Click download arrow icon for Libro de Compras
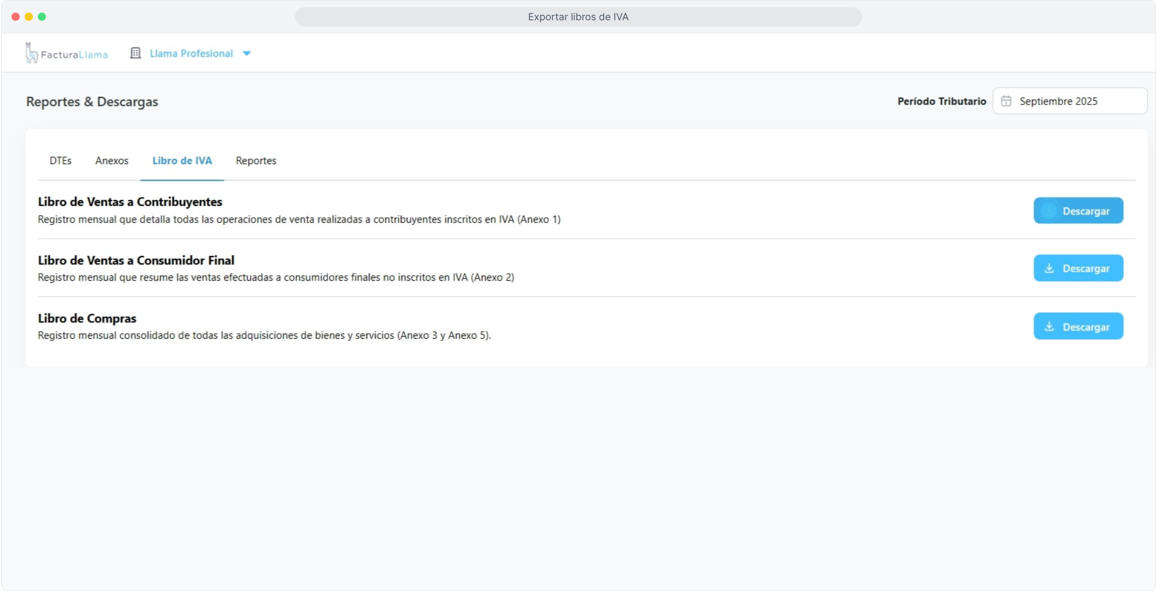 click(1049, 327)
